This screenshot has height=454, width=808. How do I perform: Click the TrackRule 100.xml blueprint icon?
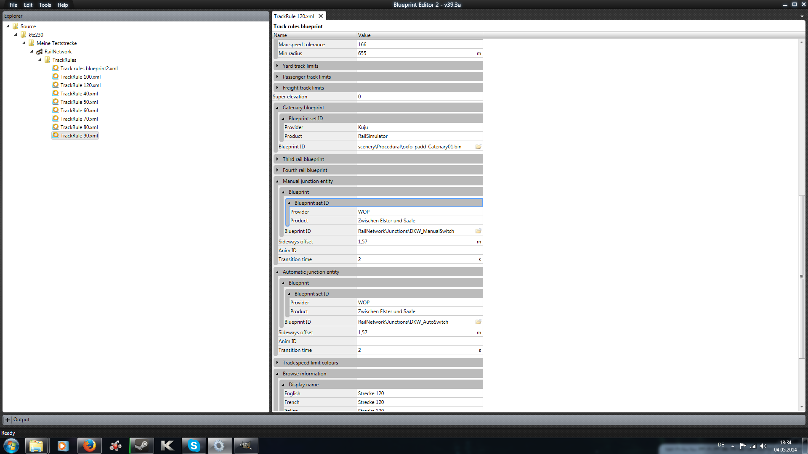click(x=56, y=77)
